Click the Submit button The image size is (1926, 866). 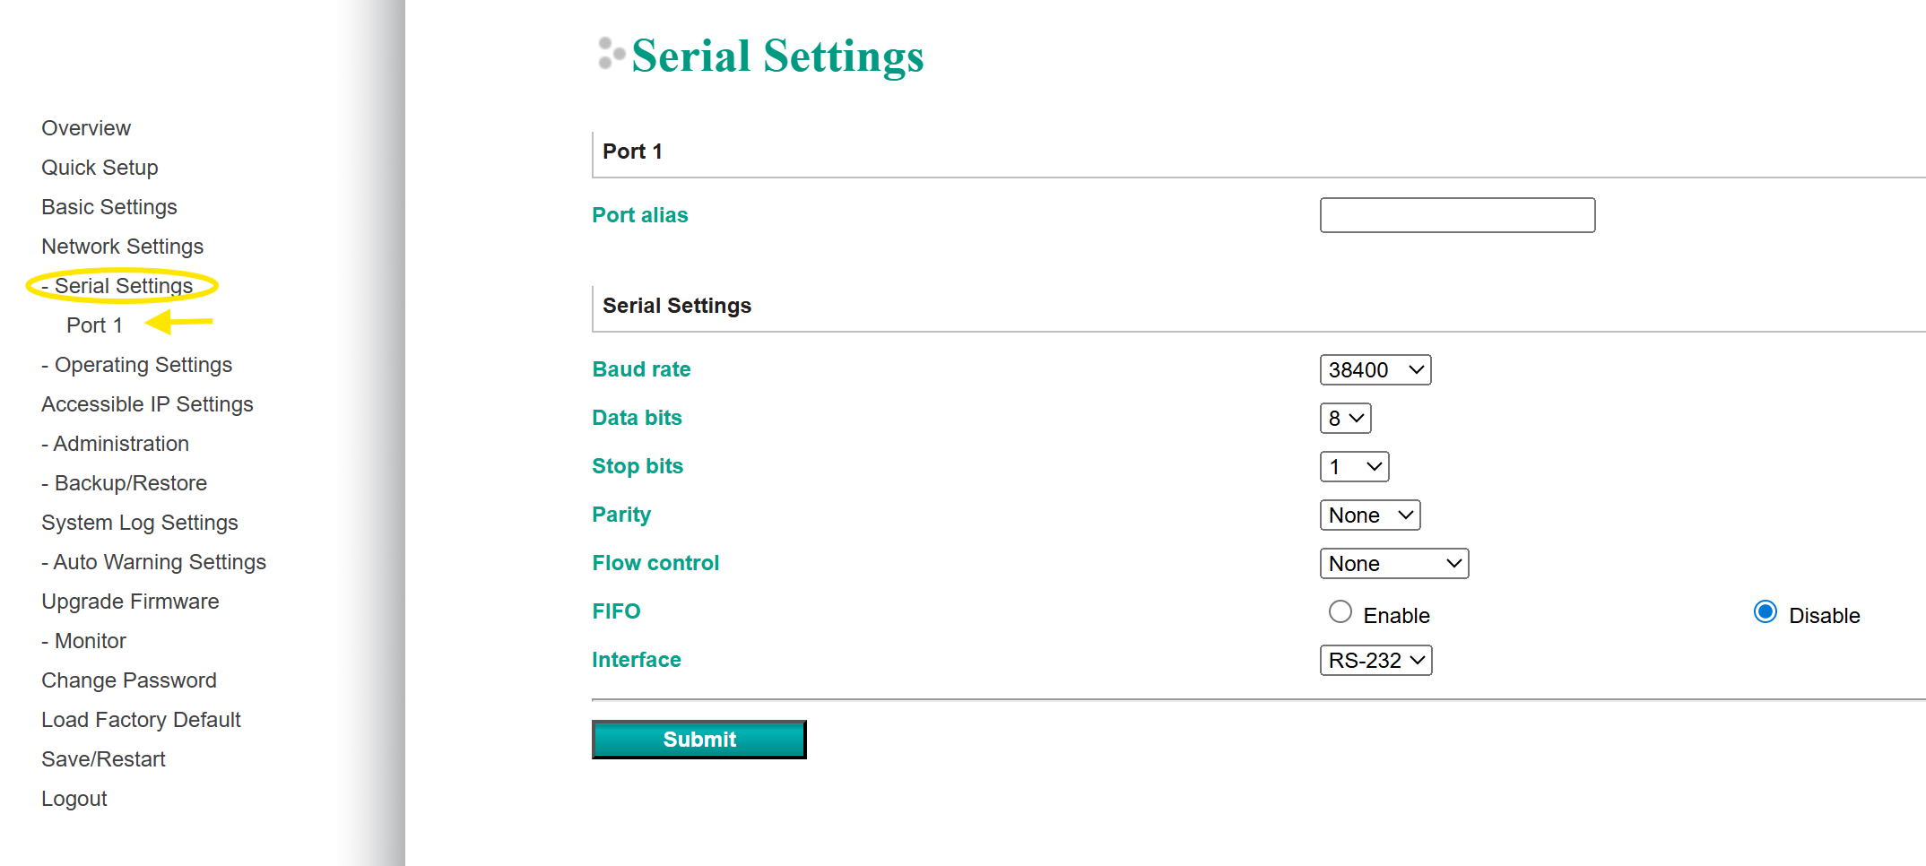click(698, 740)
